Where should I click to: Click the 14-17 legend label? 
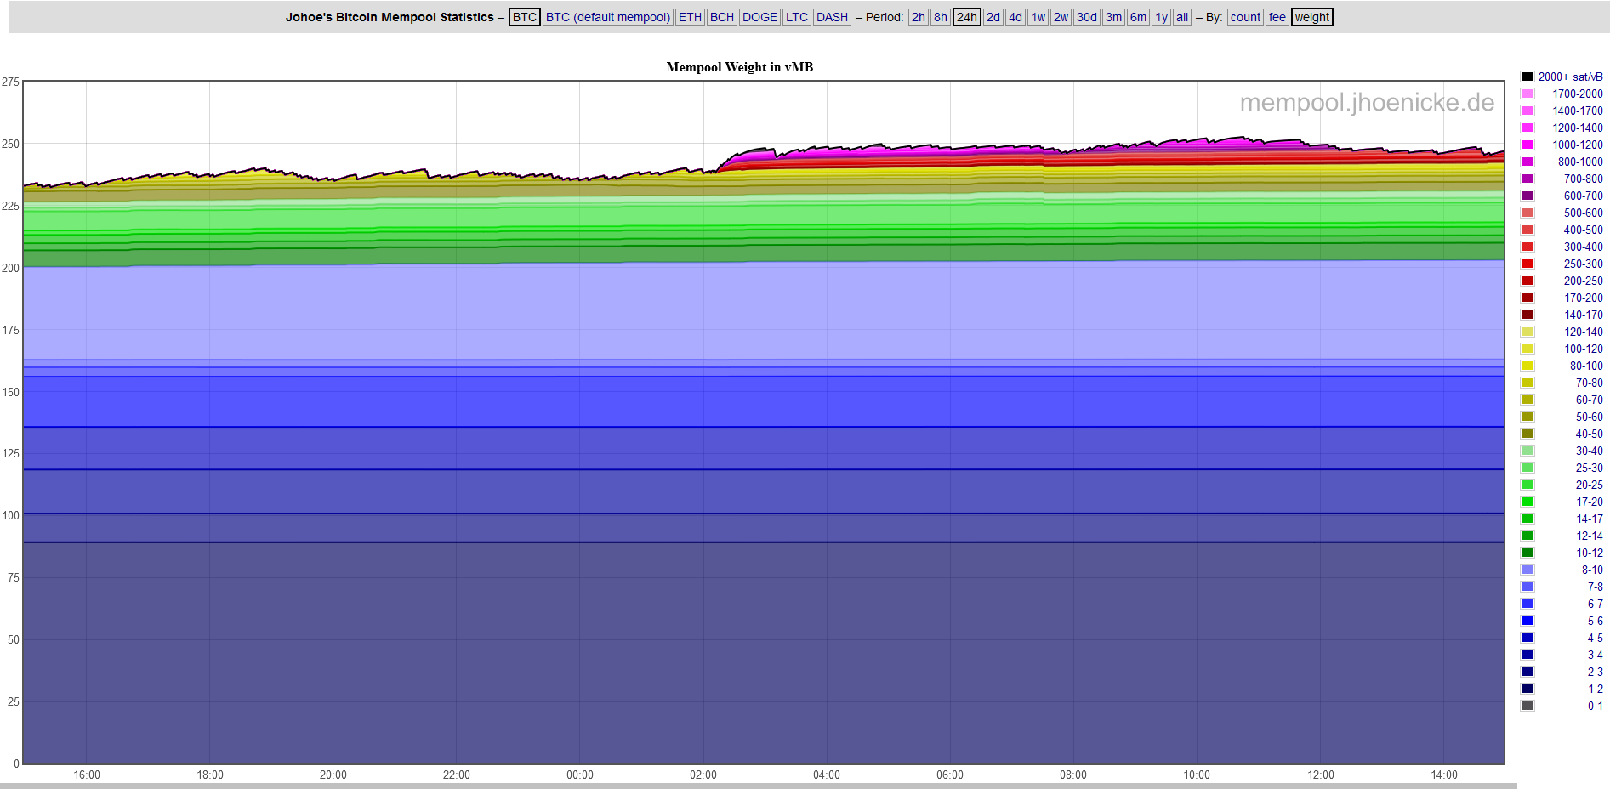(x=1589, y=519)
